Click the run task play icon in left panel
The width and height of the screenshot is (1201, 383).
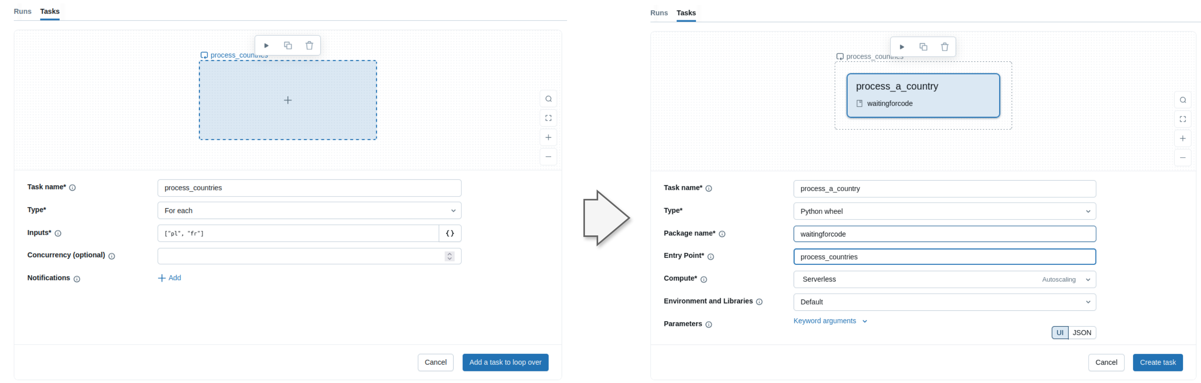coord(266,46)
